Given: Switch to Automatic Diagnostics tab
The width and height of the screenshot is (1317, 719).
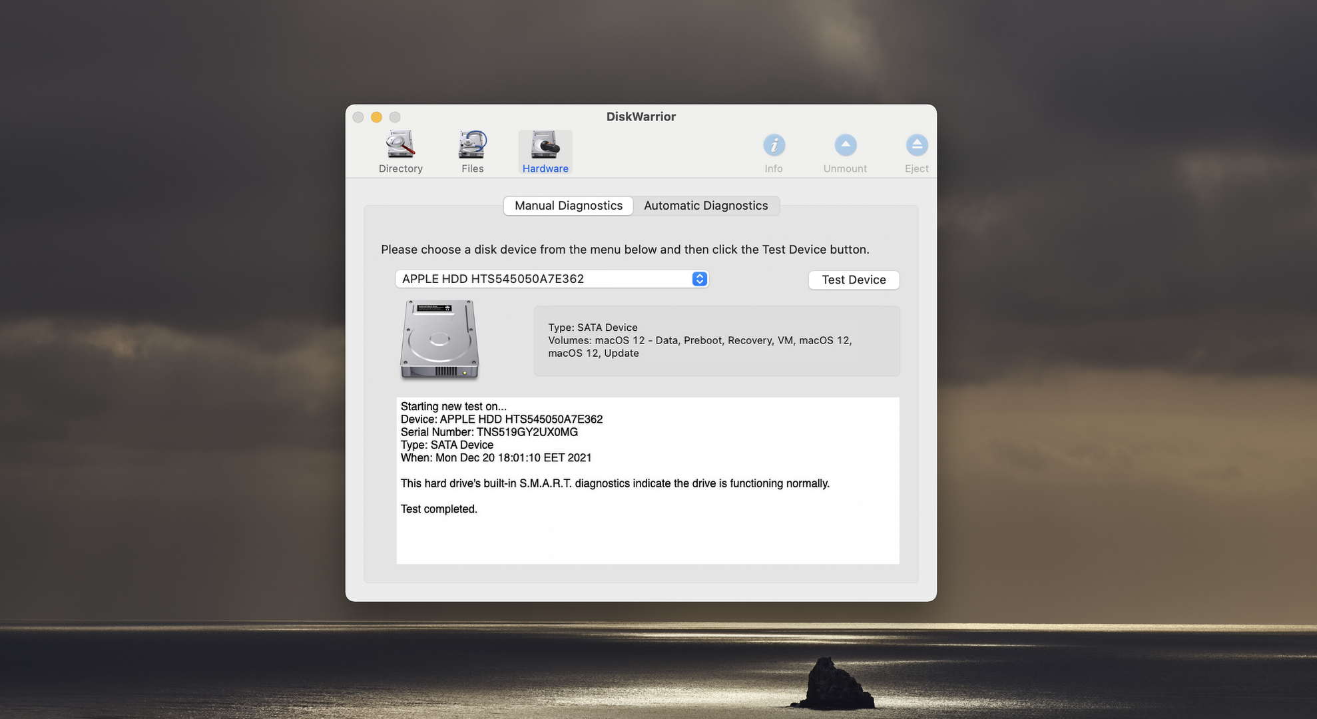Looking at the screenshot, I should (706, 206).
